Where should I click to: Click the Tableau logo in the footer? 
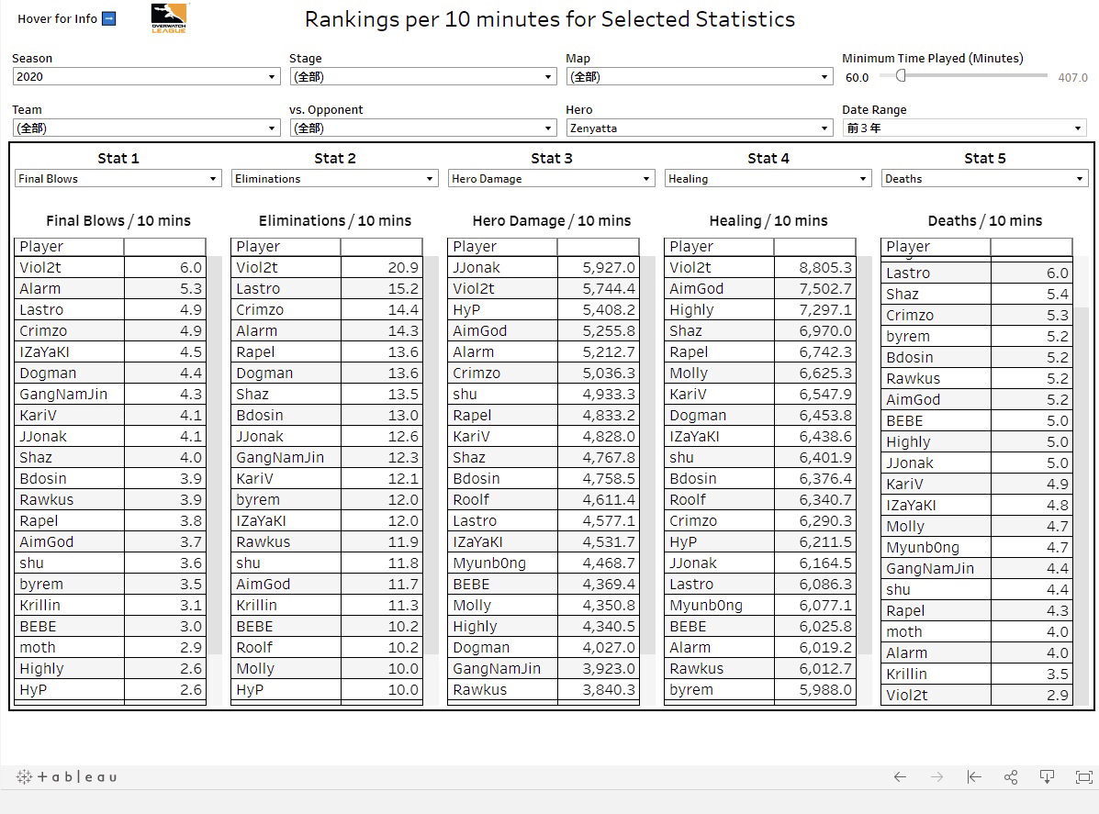(x=67, y=777)
